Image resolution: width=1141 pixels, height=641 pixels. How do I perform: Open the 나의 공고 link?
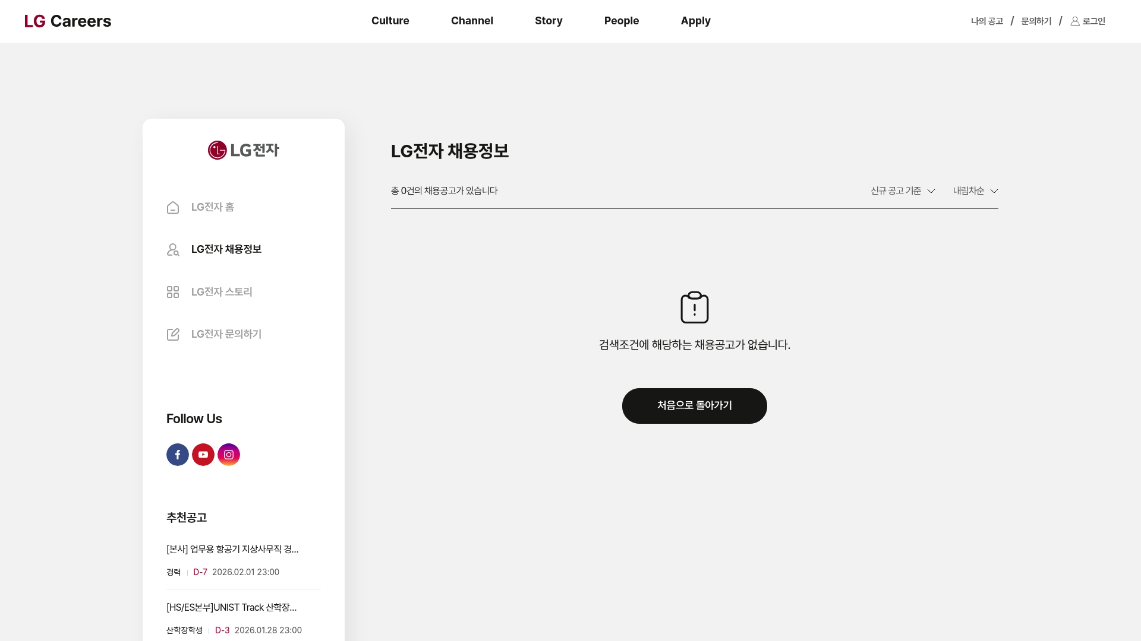986,21
